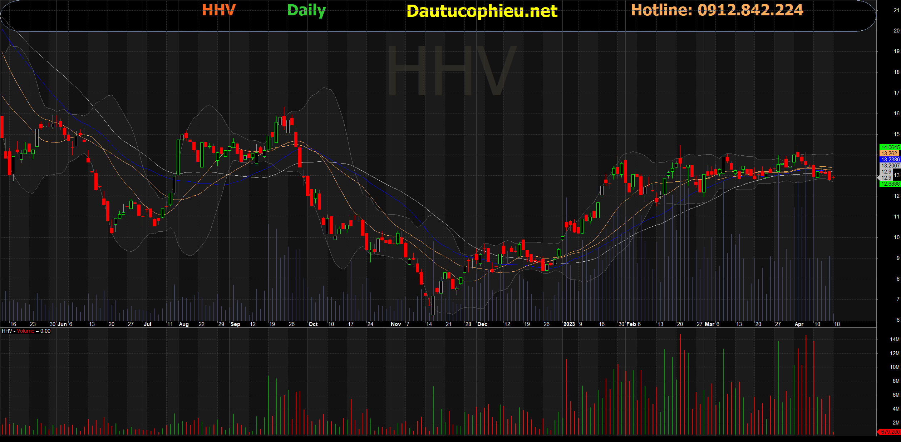The image size is (901, 442).
Task: Click the orange 13.262 price tag
Action: (889, 154)
